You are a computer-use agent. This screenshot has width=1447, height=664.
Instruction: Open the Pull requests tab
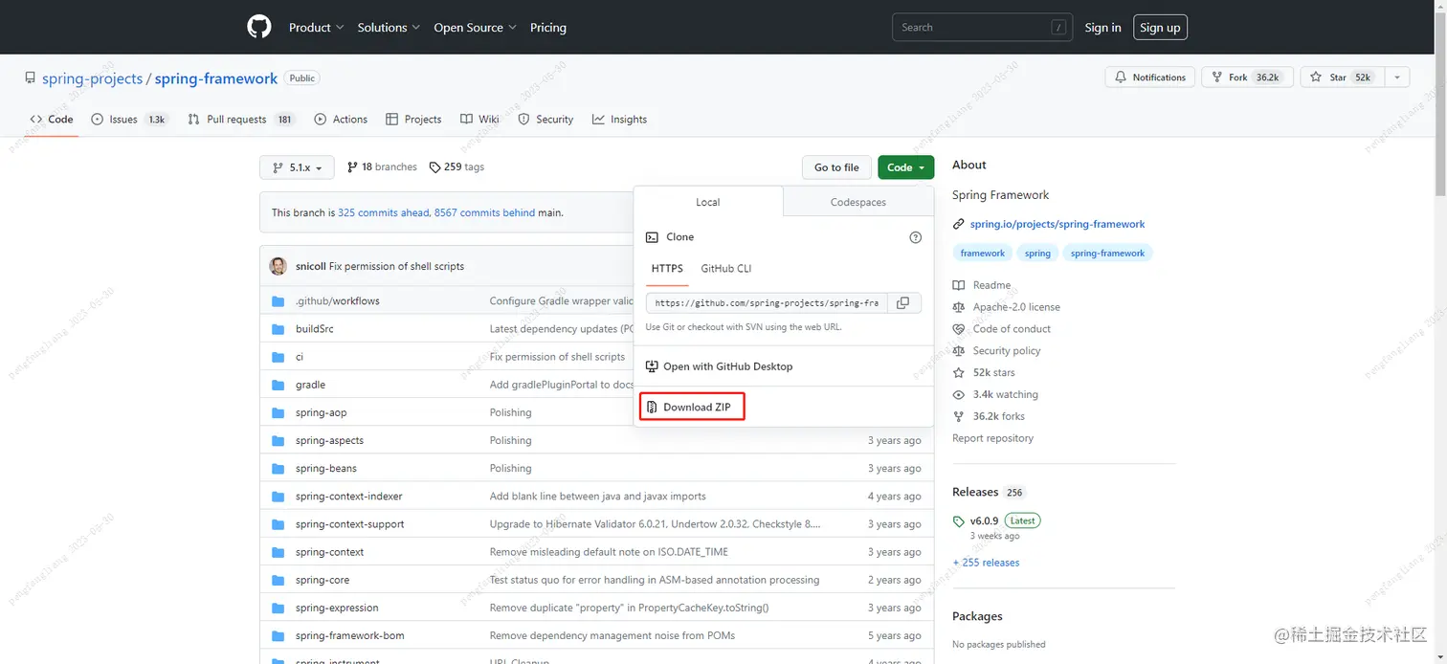pyautogui.click(x=241, y=120)
